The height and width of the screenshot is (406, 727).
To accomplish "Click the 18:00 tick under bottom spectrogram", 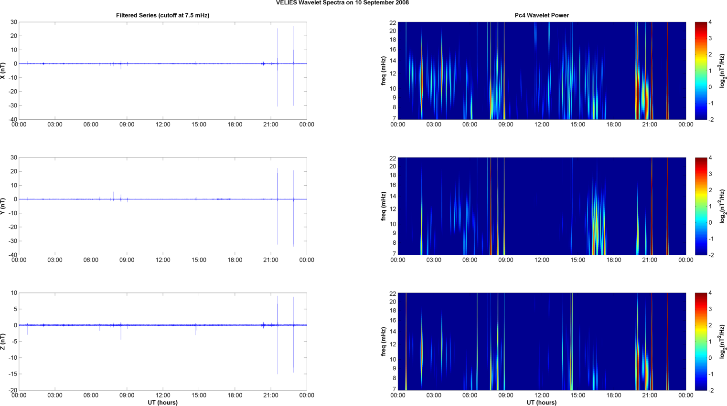I will pos(614,396).
